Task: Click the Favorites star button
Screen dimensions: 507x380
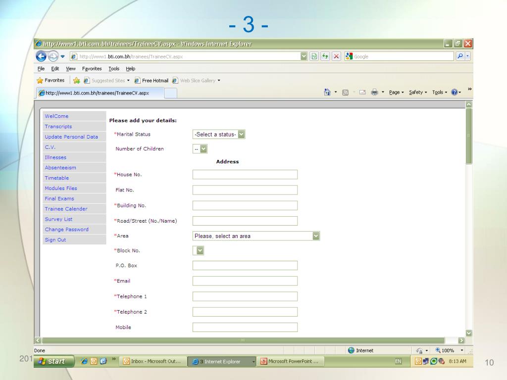Action: [x=51, y=80]
